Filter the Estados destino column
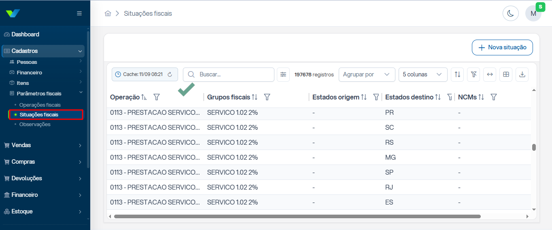This screenshot has height=230, width=552. click(450, 97)
